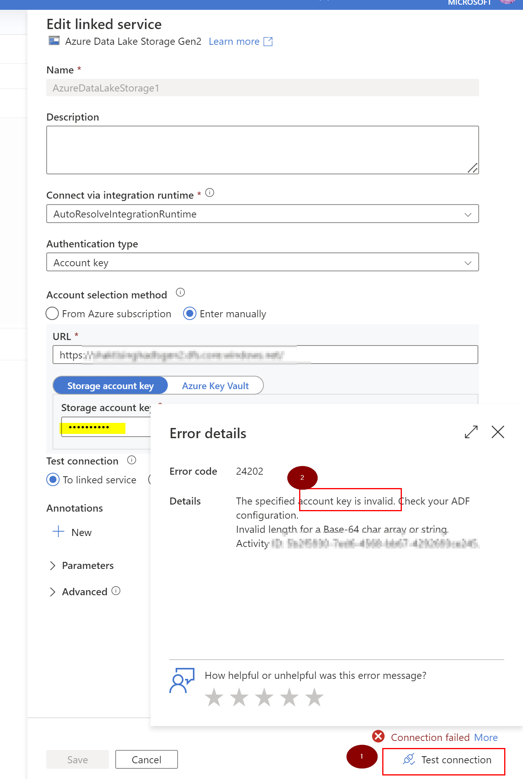Viewport: 523px width, 779px height.
Task: Click the plus icon for new annotation
Action: [x=58, y=532]
